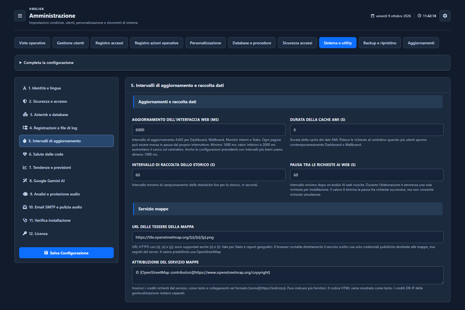Click the stethoscope icon for Verifica installazione

click(25, 220)
